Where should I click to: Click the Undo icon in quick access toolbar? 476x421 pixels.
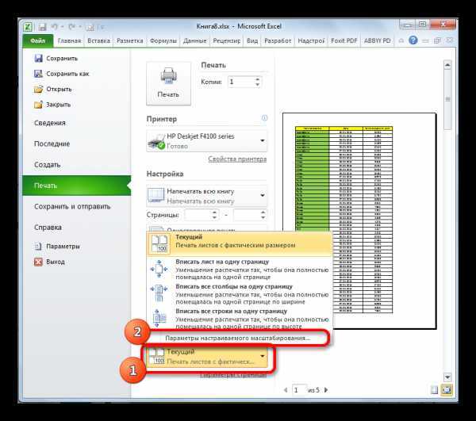pyautogui.click(x=54, y=27)
